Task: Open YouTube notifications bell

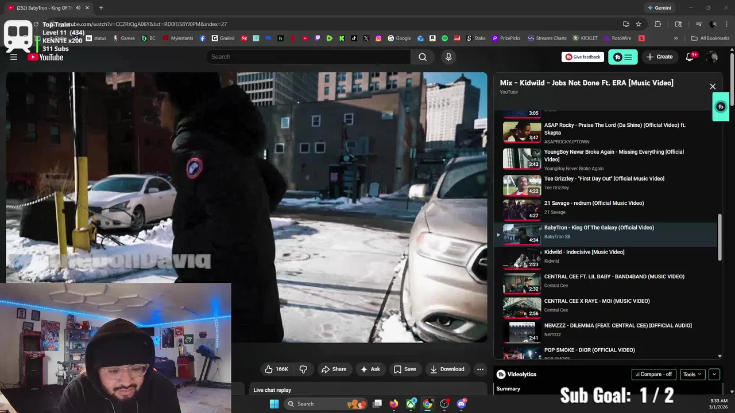Action: (x=691, y=57)
